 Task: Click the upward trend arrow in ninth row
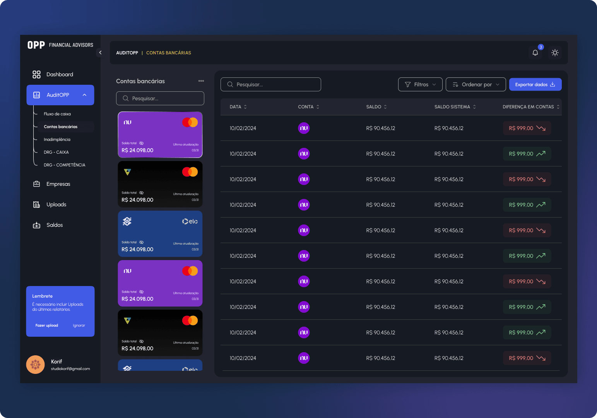(541, 332)
